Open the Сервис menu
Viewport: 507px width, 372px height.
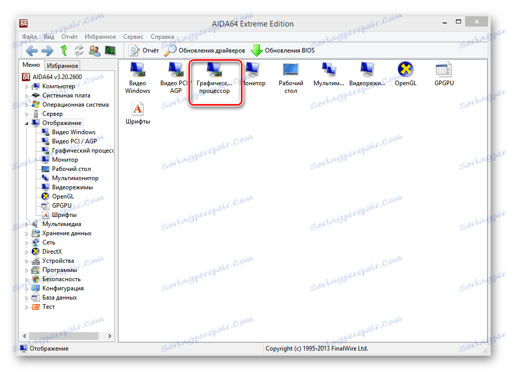[133, 37]
